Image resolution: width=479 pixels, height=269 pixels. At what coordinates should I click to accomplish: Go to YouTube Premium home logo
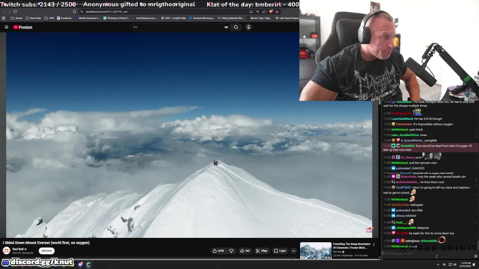[23, 27]
